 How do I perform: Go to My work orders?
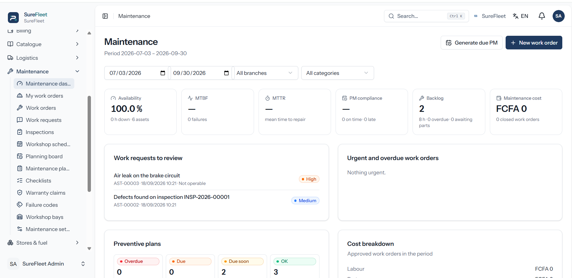point(44,96)
